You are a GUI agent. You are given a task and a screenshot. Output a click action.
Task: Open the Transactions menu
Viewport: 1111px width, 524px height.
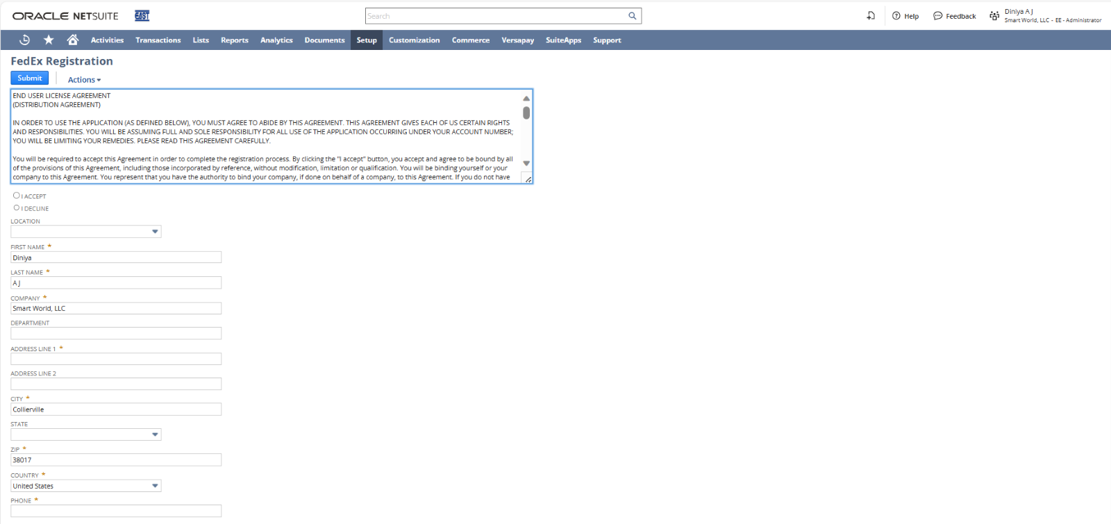pyautogui.click(x=158, y=40)
